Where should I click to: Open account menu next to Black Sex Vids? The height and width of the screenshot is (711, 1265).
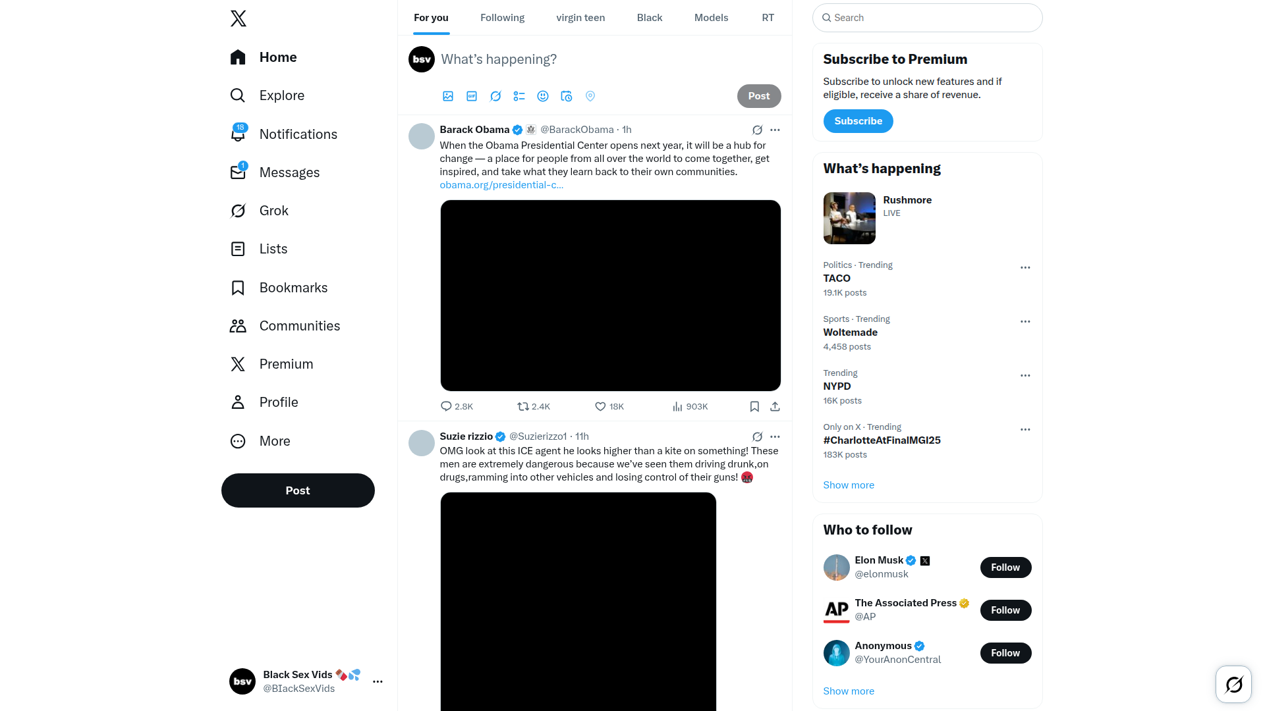(x=378, y=681)
